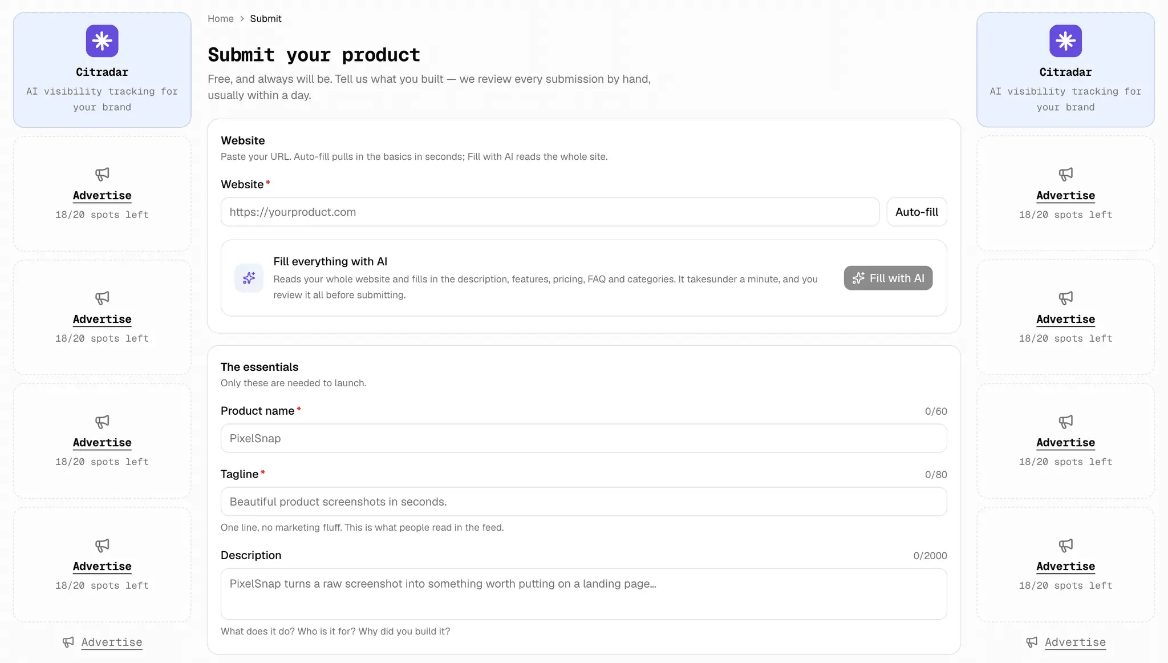
Task: Click the Submit your product heading
Action: tap(314, 55)
